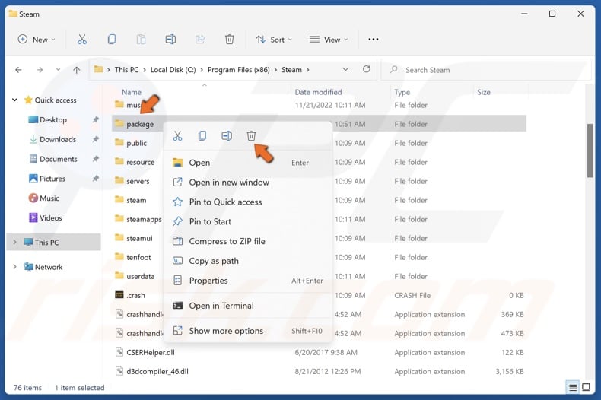Open the three-dots See more menu
Viewport: 601px width, 400px height.
(374, 40)
